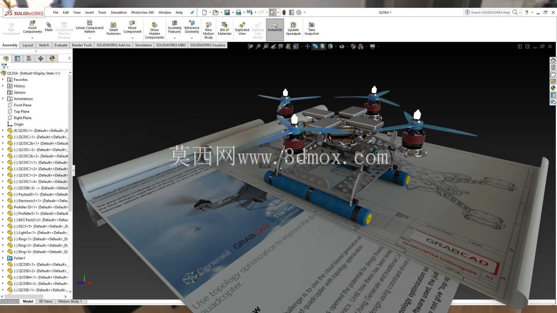Expand Reference Geometry dropdown arrow
The height and width of the screenshot is (313, 557).
click(192, 38)
